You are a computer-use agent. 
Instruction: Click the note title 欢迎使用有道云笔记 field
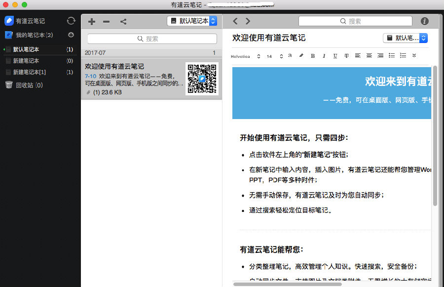[269, 38]
